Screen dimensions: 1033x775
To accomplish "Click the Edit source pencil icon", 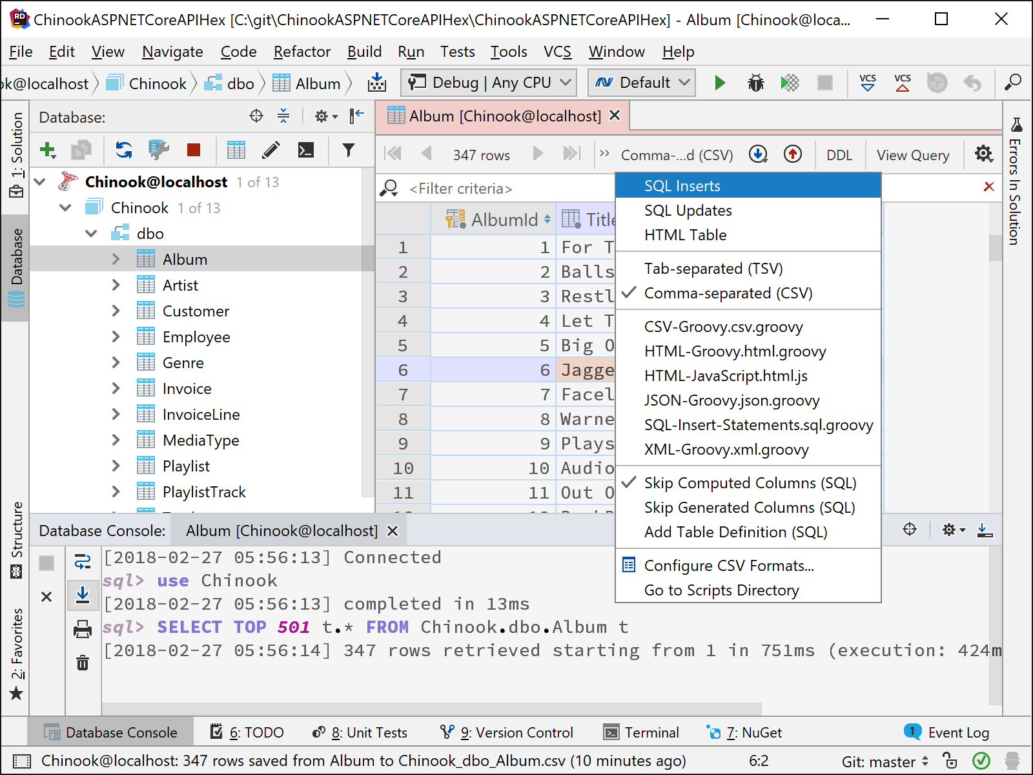I will coord(271,150).
